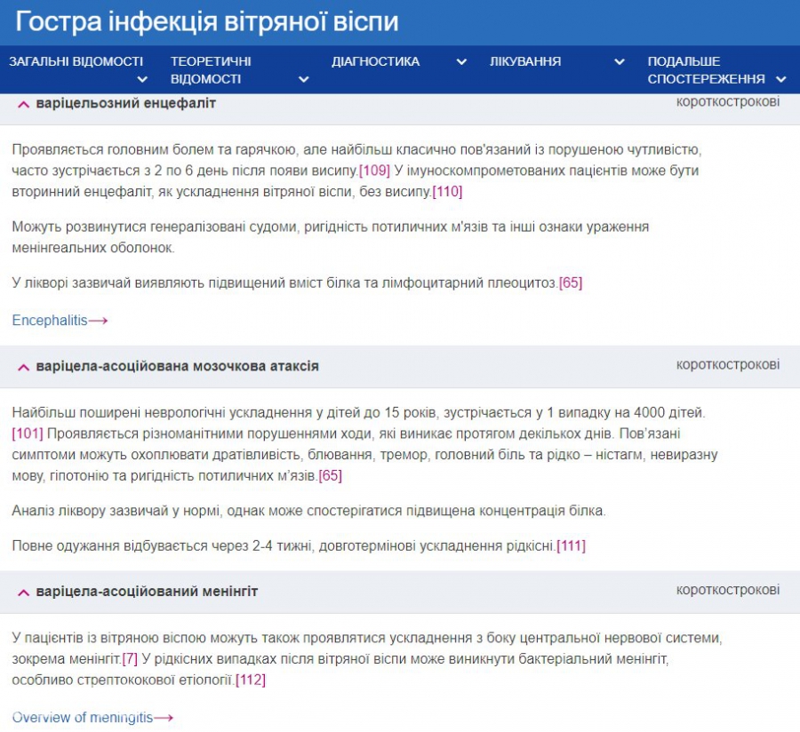Click citation reference [7]
Viewport: 800px width, 732px height.
tap(130, 659)
